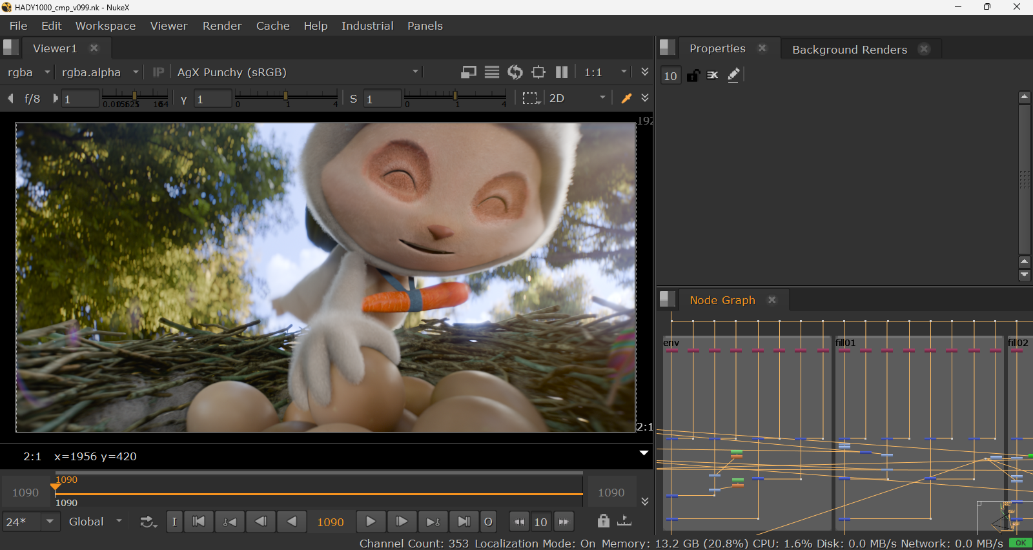Step to previous f-stop gain arrow

pos(10,98)
